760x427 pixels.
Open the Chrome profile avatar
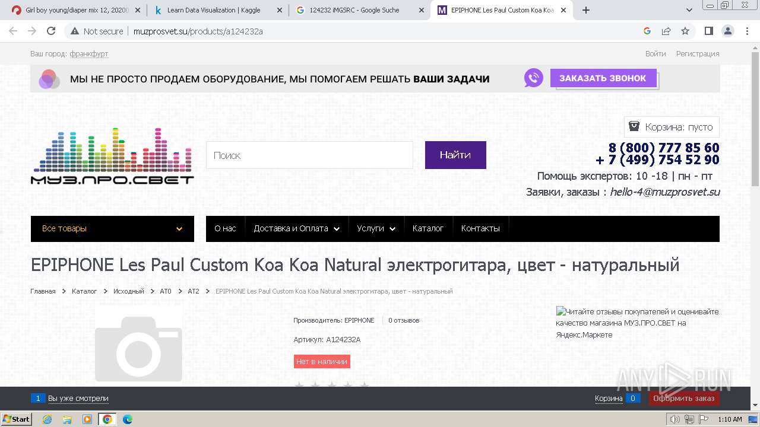pos(727,31)
